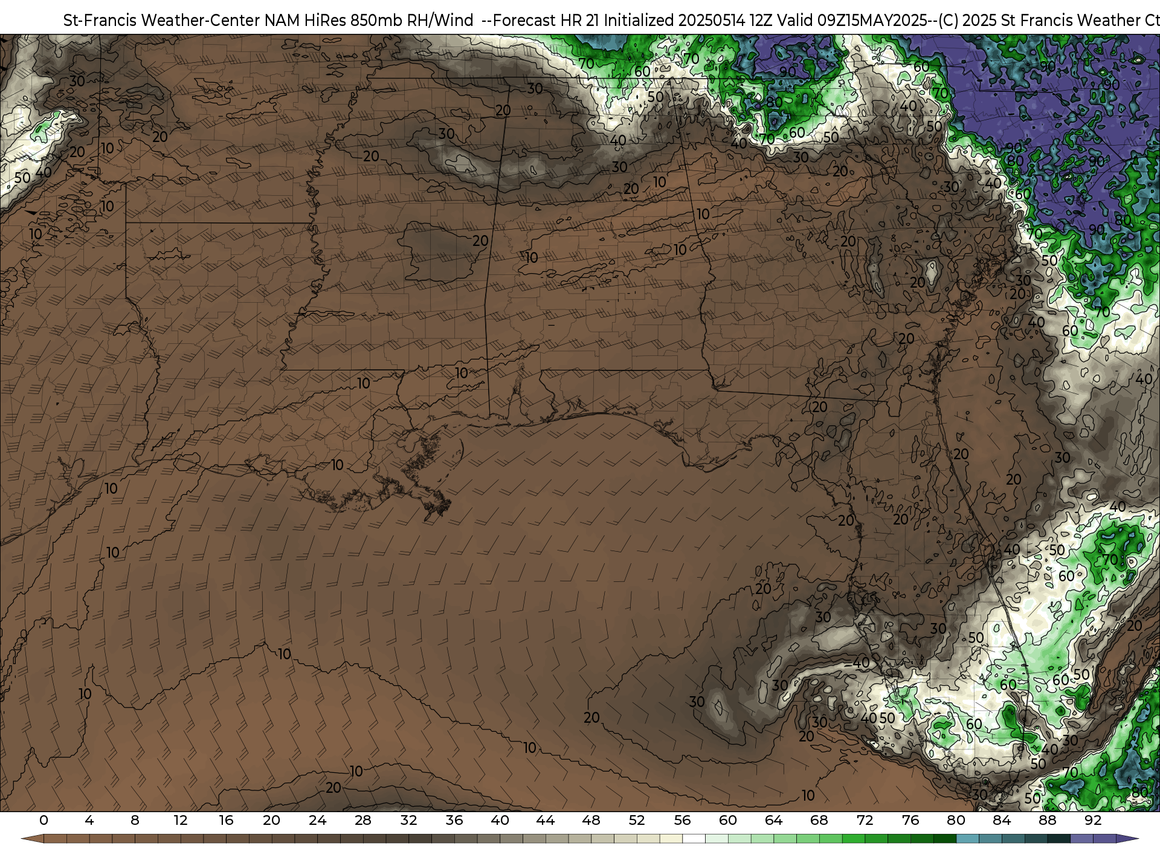Pick the white swatch beneath colorbar label 56

tap(694, 839)
